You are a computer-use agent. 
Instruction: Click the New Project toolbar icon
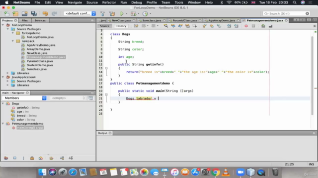coord(15,14)
